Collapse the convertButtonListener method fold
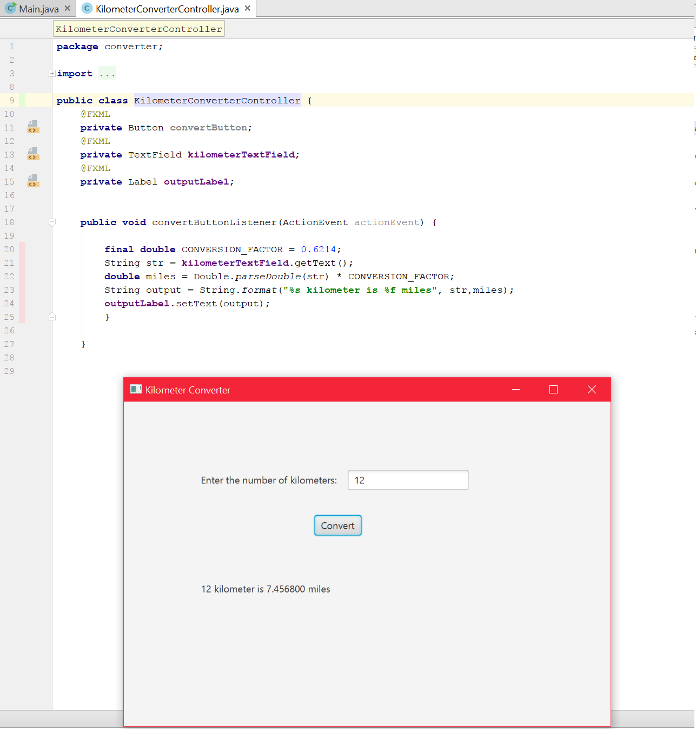696x729 pixels. [x=52, y=222]
